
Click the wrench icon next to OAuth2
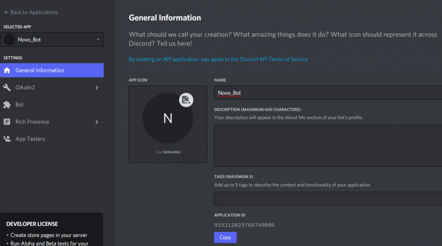pos(7,87)
